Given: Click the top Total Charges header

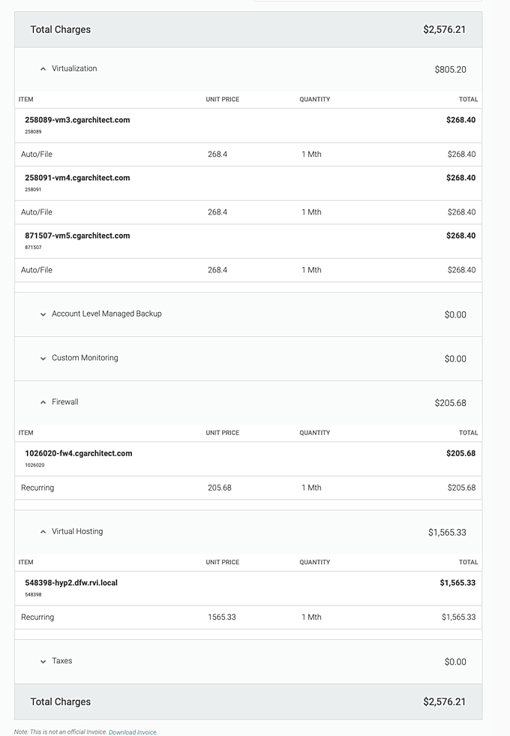Looking at the screenshot, I should tap(61, 30).
